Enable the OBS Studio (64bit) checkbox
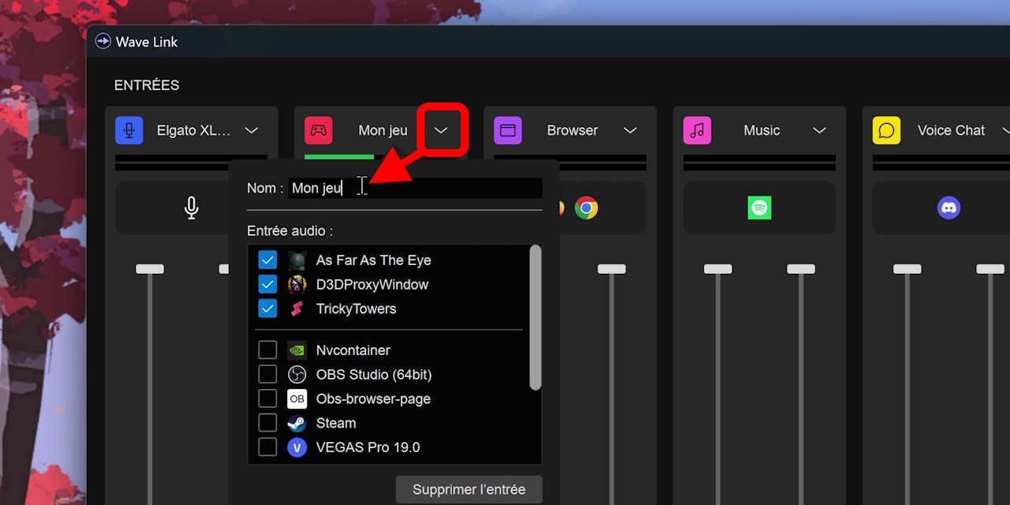This screenshot has width=1010, height=505. [x=267, y=374]
